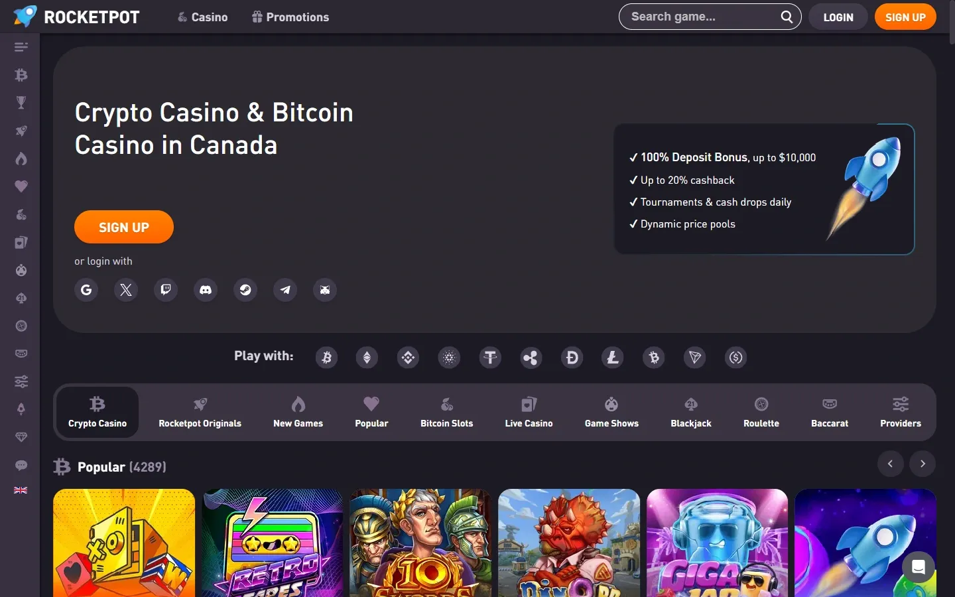The image size is (955, 597).
Task: Click Popular (4289) section heading
Action: (x=122, y=467)
